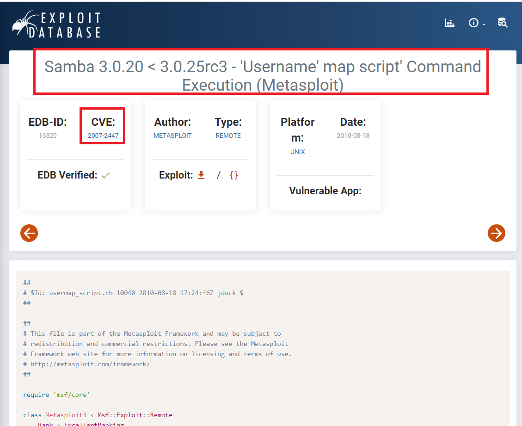Select the EDB-ID value 16320
The width and height of the screenshot is (522, 426).
48,136
